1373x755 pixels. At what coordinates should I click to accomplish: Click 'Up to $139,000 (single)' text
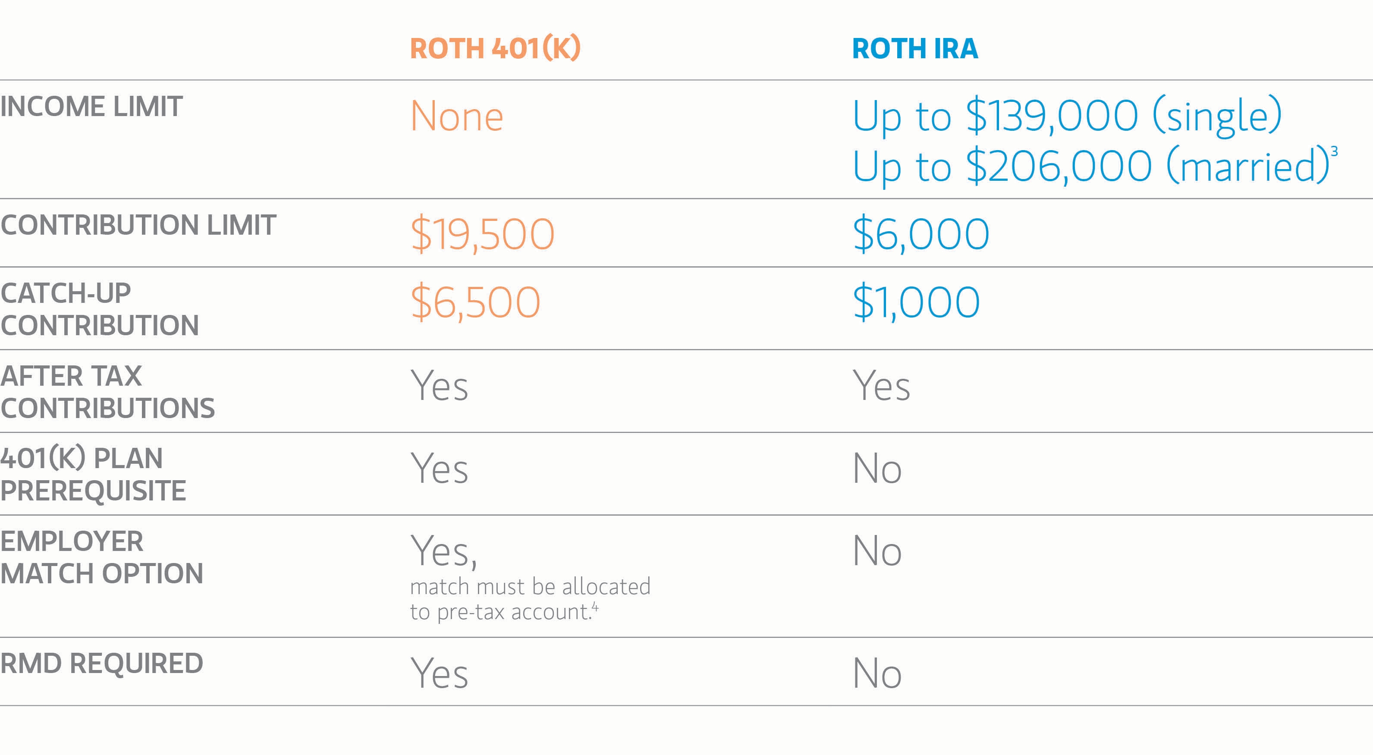(x=1067, y=116)
